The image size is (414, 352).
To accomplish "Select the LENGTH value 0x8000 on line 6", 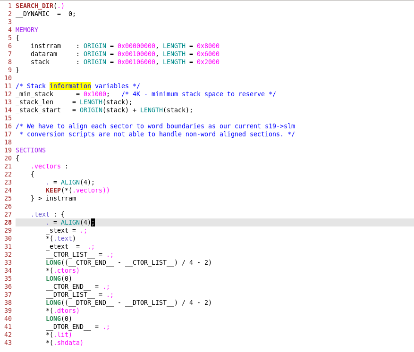I will click(x=207, y=46).
